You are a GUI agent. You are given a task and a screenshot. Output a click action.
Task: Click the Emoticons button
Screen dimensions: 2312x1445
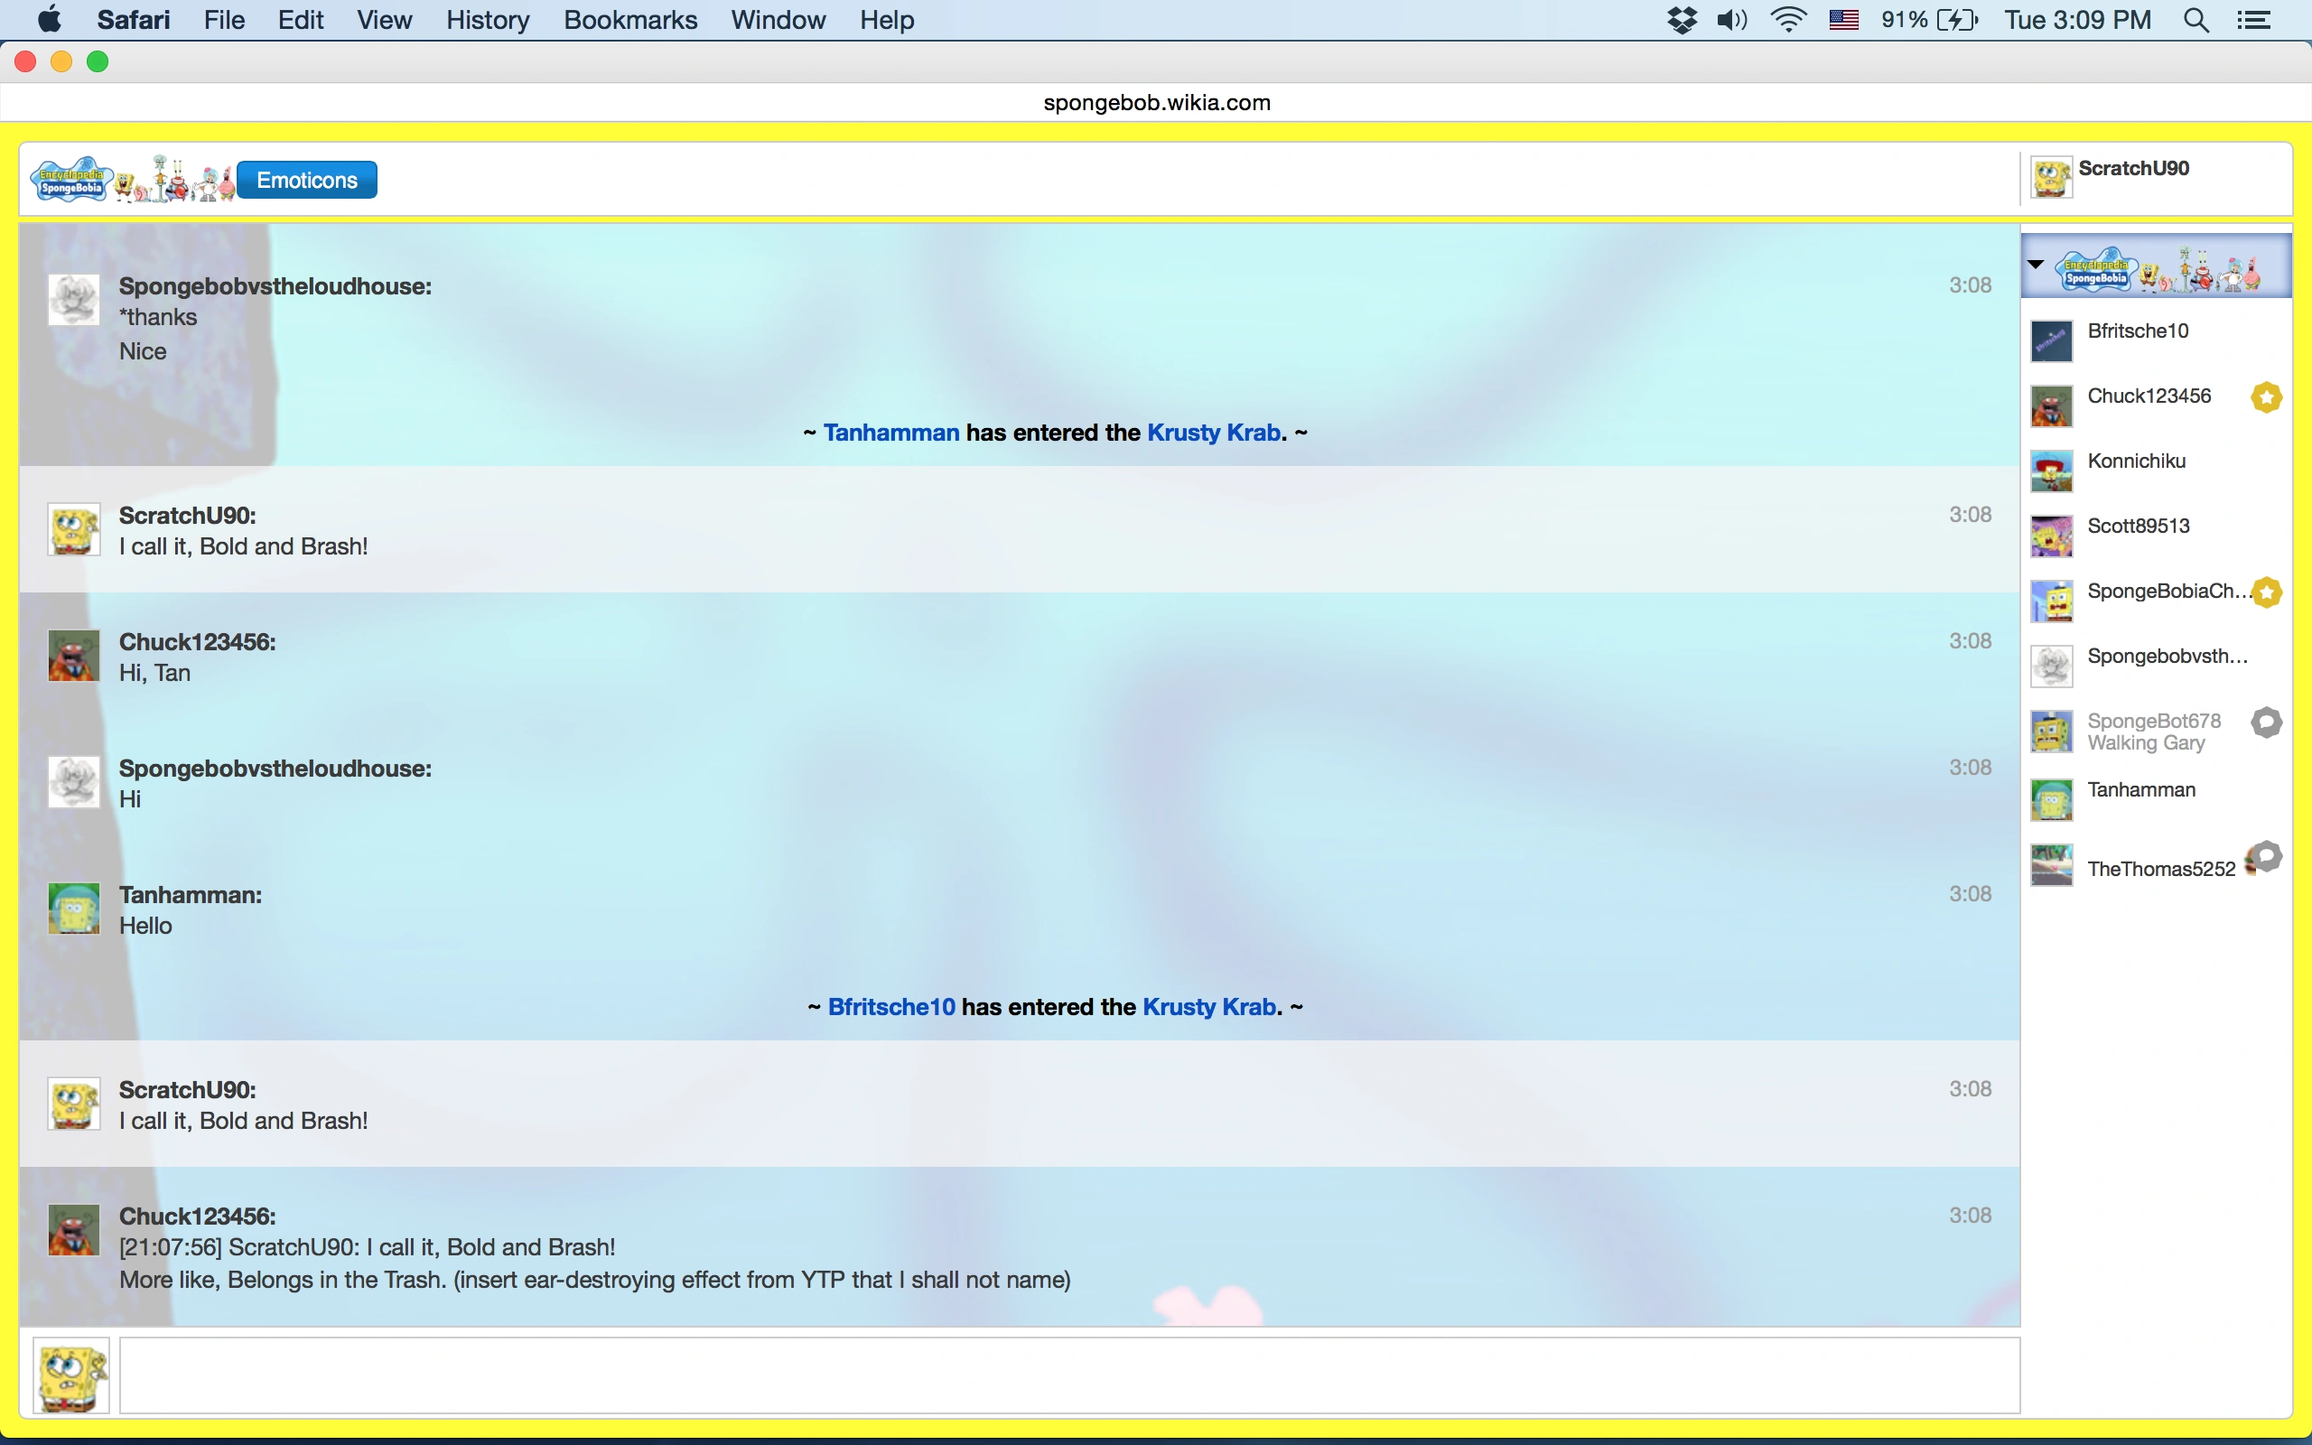[x=307, y=180]
